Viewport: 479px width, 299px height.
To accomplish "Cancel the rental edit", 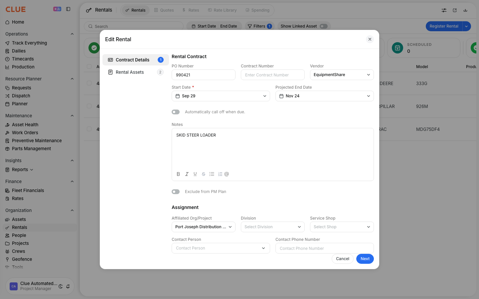I will [343, 259].
